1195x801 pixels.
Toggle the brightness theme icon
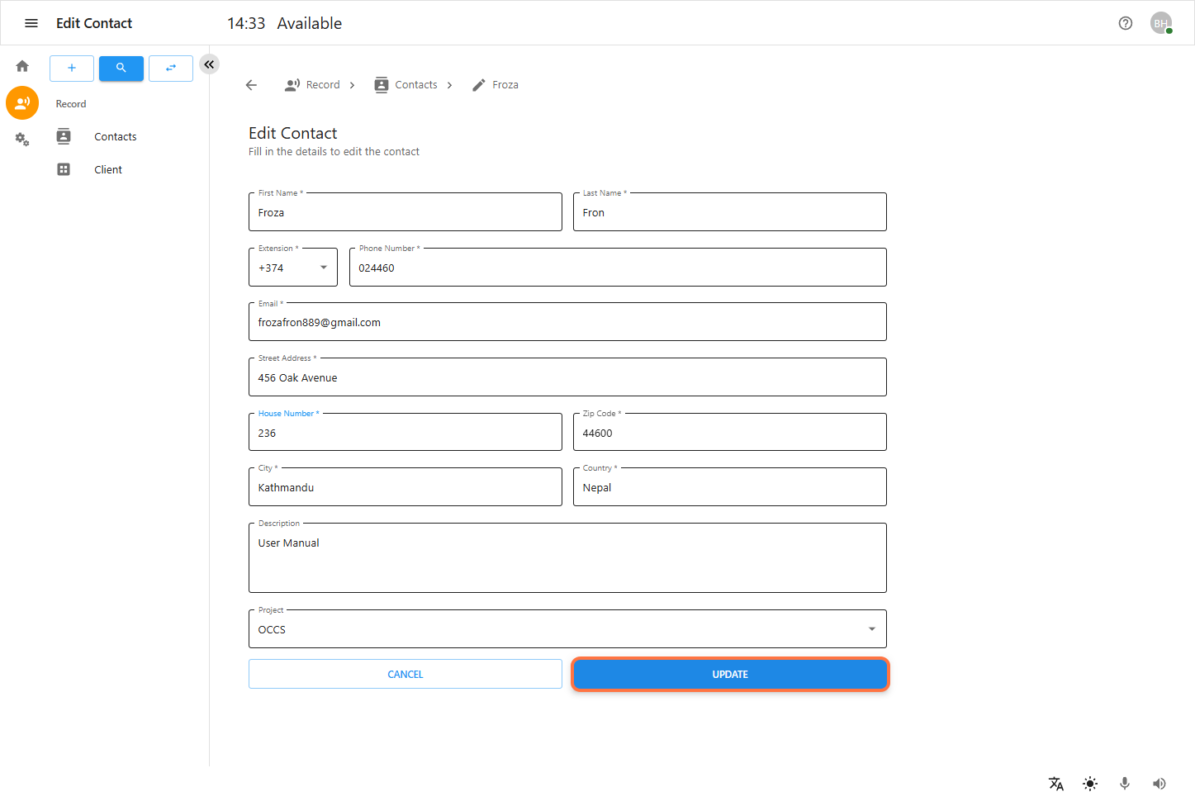tap(1090, 784)
